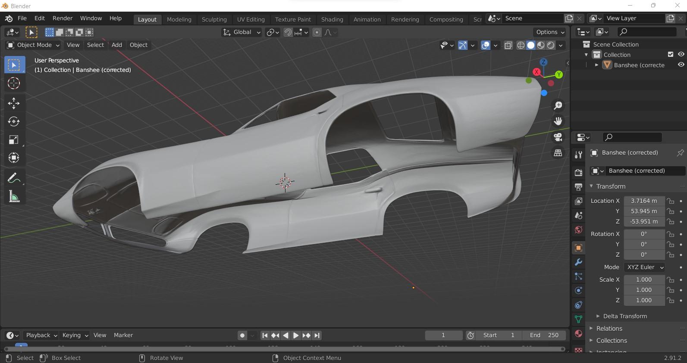Open the Object Data properties tab
The height and width of the screenshot is (363, 687).
tap(579, 319)
